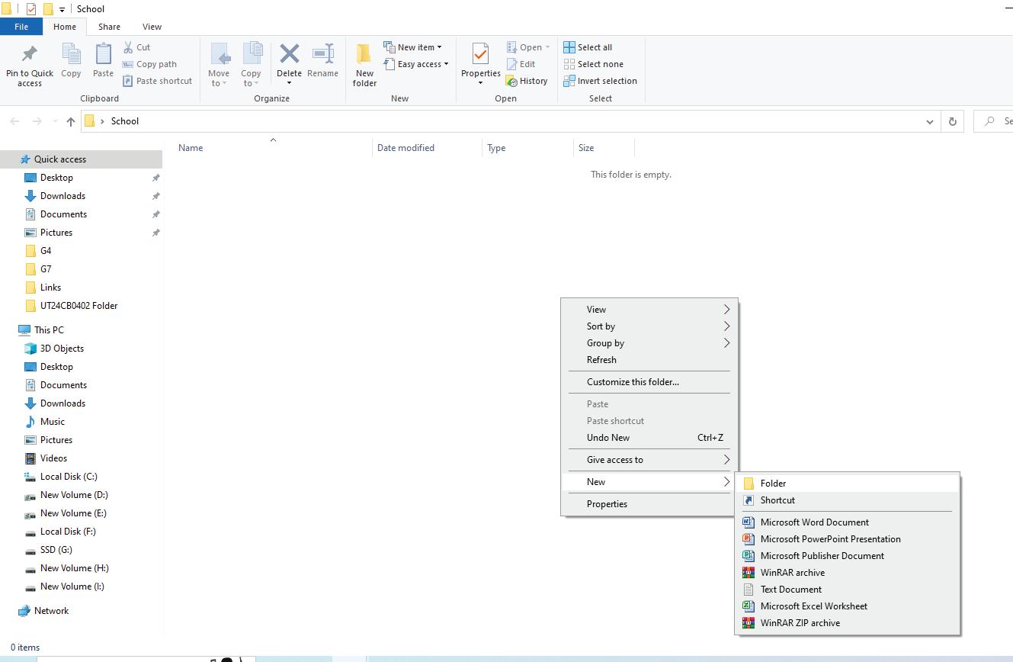1013x662 pixels.
Task: Choose Refresh from context menu
Action: (x=649, y=360)
